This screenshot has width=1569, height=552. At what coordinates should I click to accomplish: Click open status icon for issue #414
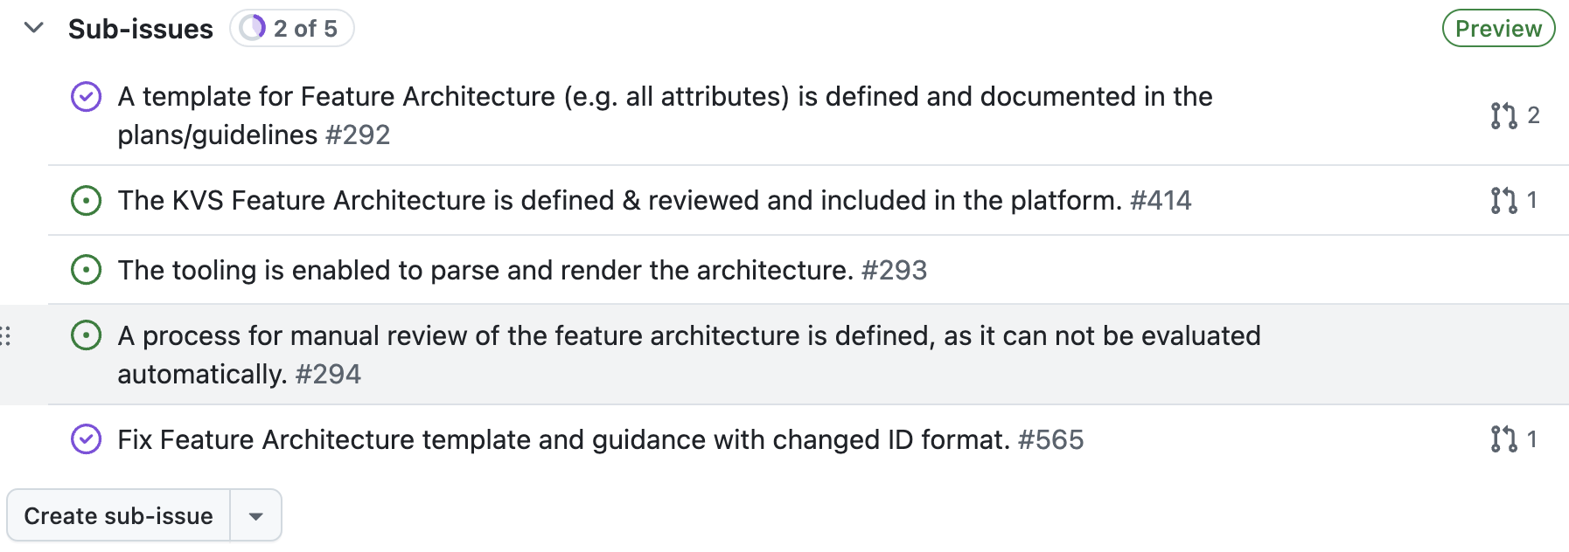coord(86,201)
